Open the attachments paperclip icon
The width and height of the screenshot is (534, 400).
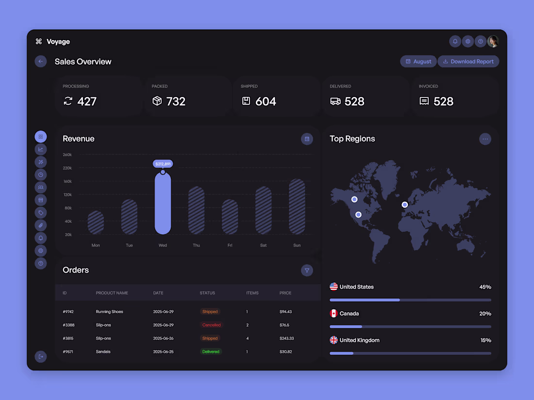pos(41,224)
